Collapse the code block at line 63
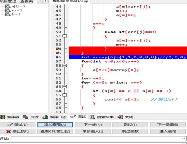187x144 pixels. click(65, 87)
